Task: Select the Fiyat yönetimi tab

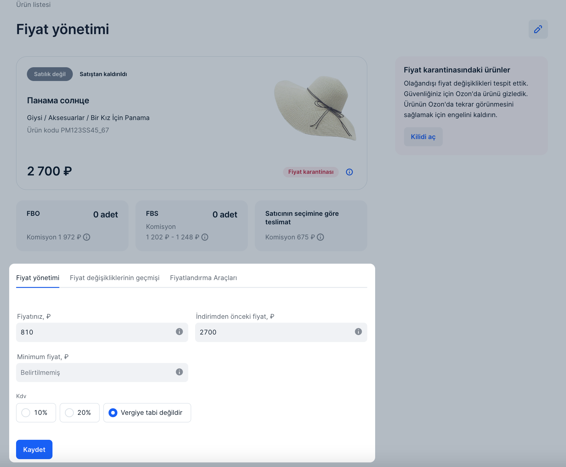Action: (x=38, y=278)
